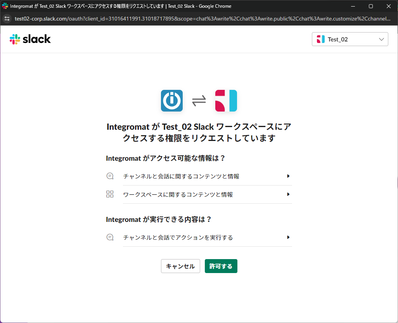This screenshot has height=323, width=398.
Task: Maximize the Chrome window
Action: [371, 6]
